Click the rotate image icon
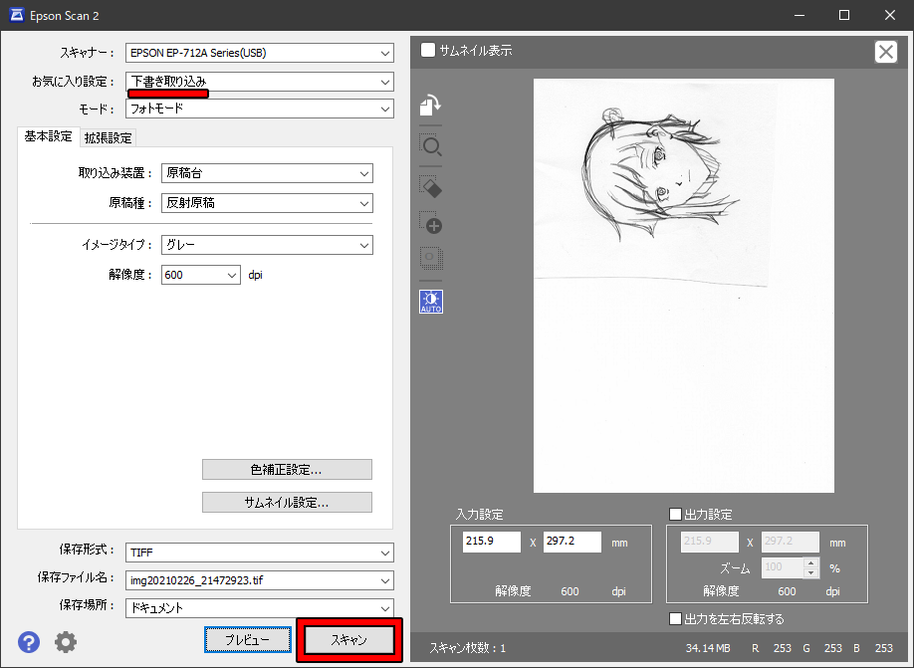Image resolution: width=914 pixels, height=668 pixels. (431, 105)
